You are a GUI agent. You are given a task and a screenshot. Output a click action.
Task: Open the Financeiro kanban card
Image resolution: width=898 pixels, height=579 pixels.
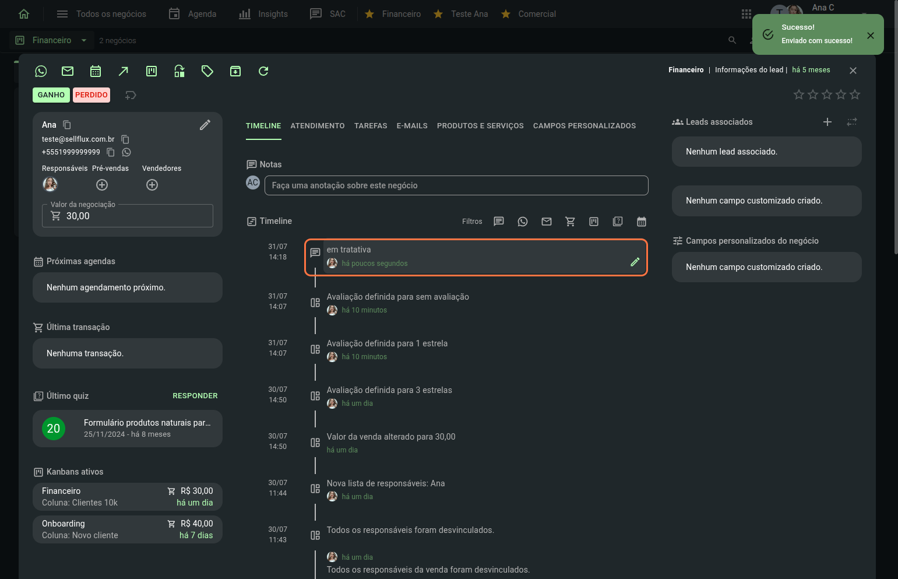[x=128, y=497]
